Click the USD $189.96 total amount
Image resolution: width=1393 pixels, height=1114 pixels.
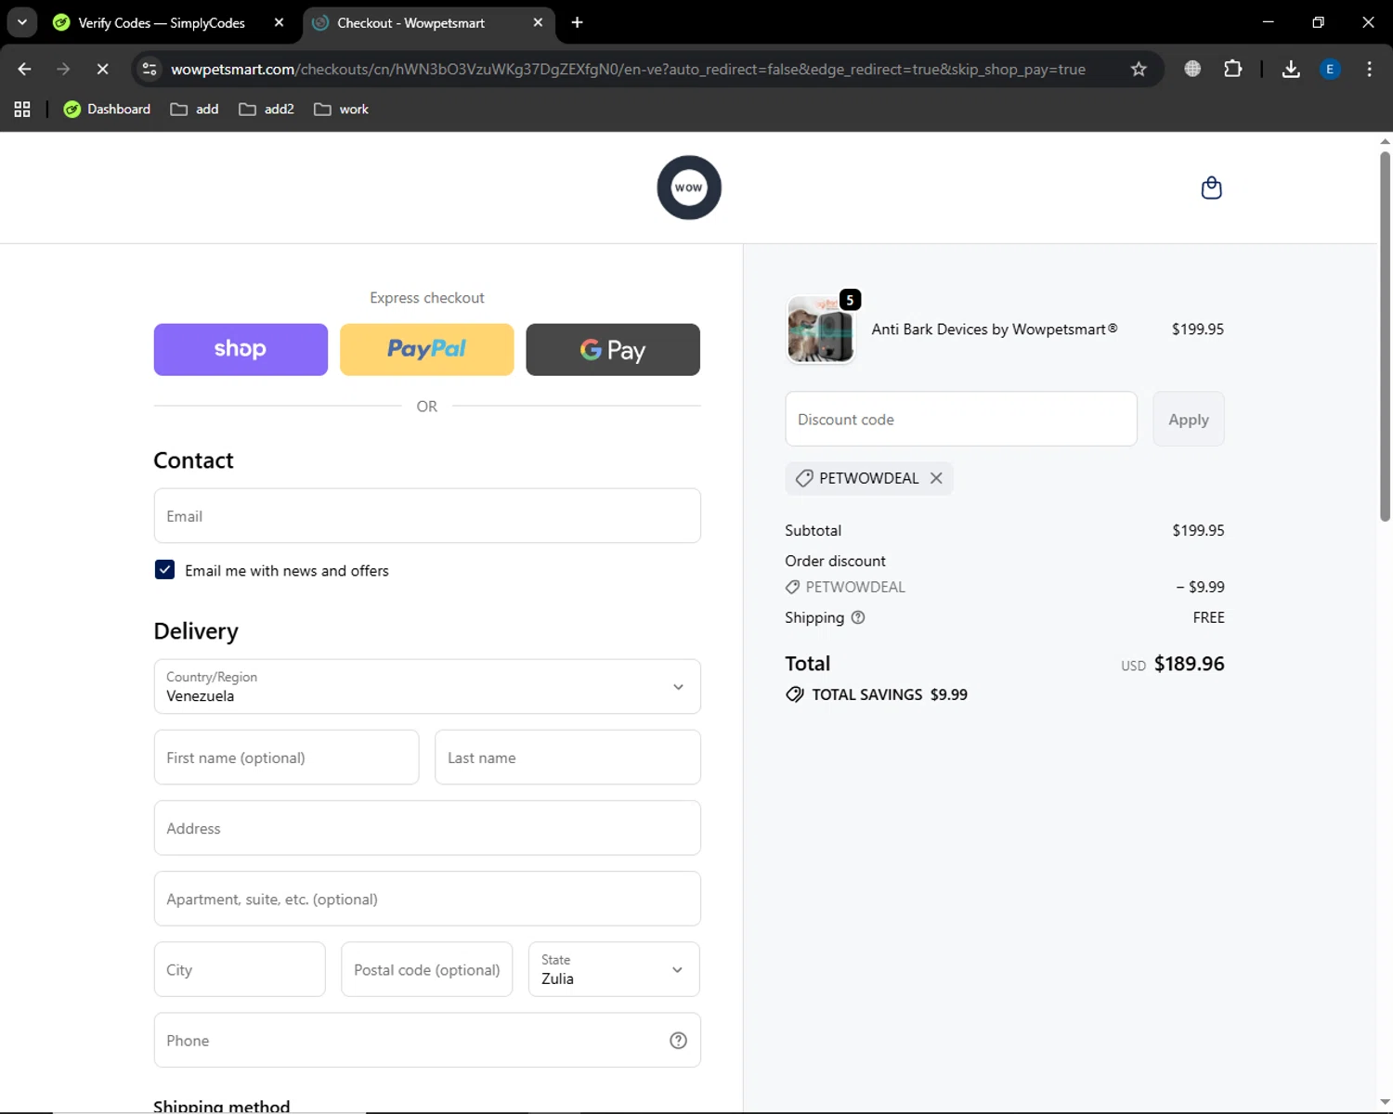[1172, 664]
